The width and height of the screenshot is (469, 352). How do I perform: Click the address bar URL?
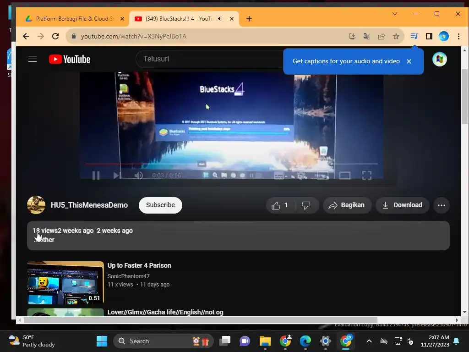point(133,36)
